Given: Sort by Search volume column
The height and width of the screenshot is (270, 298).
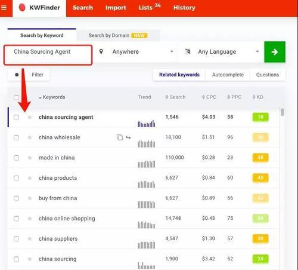Looking at the screenshot, I should pos(175,97).
